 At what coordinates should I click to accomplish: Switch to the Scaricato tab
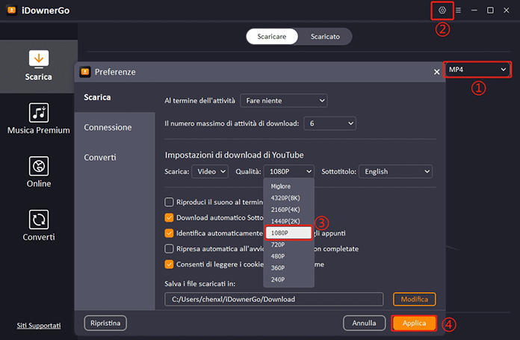click(x=325, y=37)
